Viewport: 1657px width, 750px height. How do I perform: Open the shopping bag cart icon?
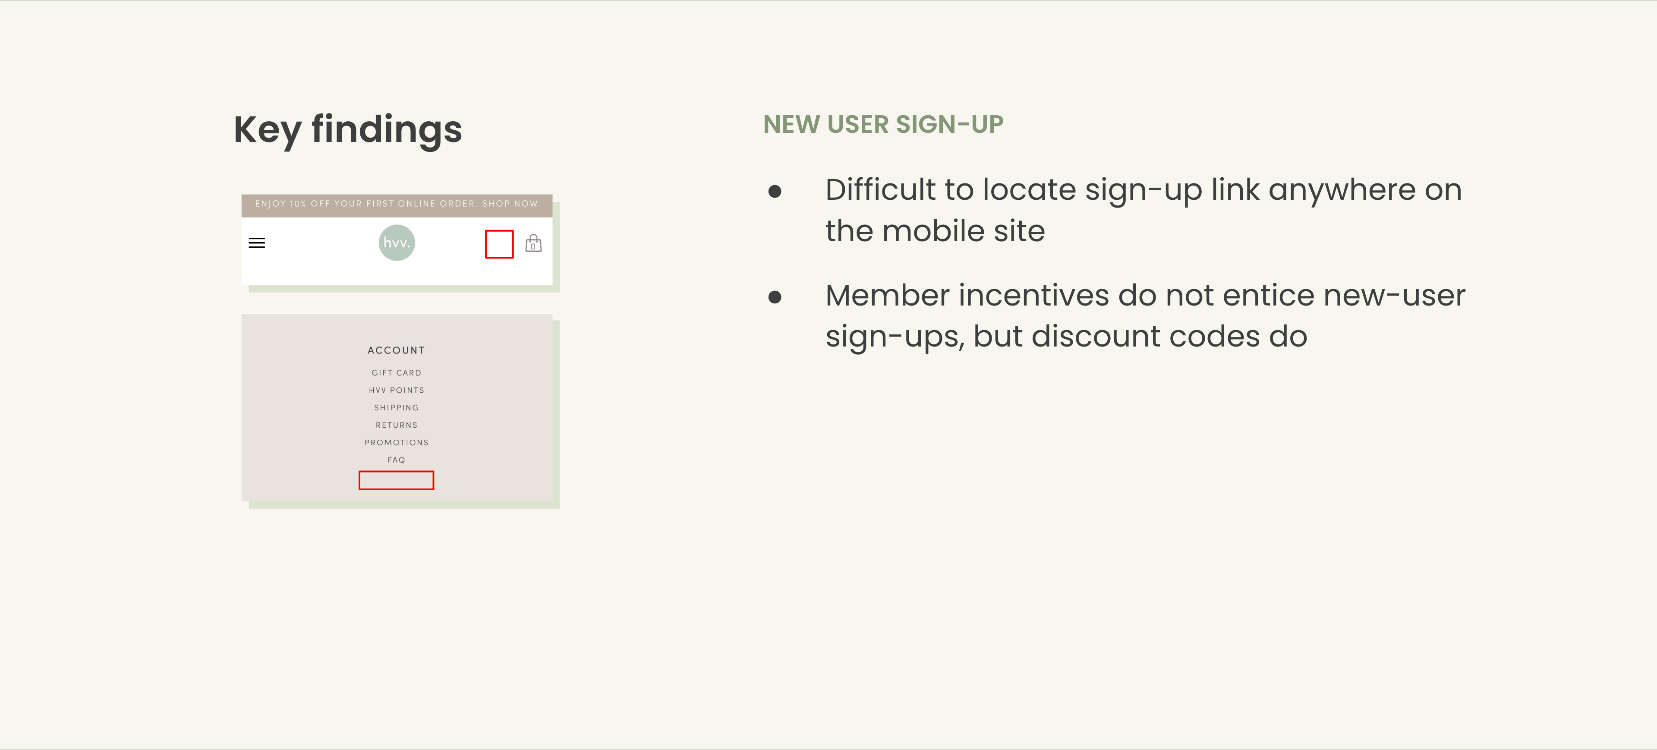point(533,244)
